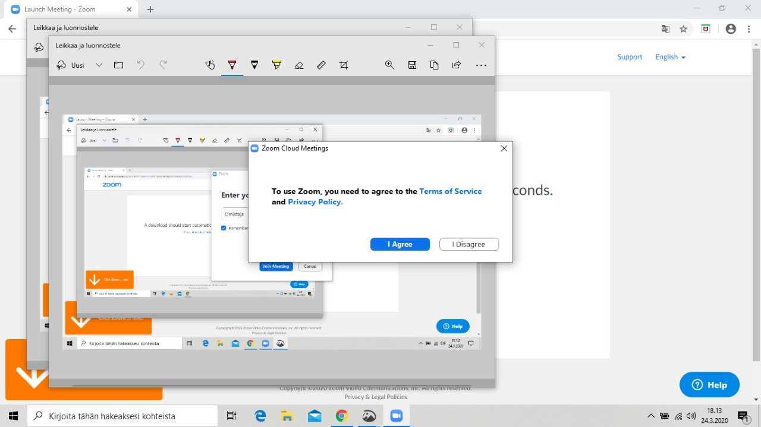Activate the ruler tool
Screen dimensions: 761x427
321,65
